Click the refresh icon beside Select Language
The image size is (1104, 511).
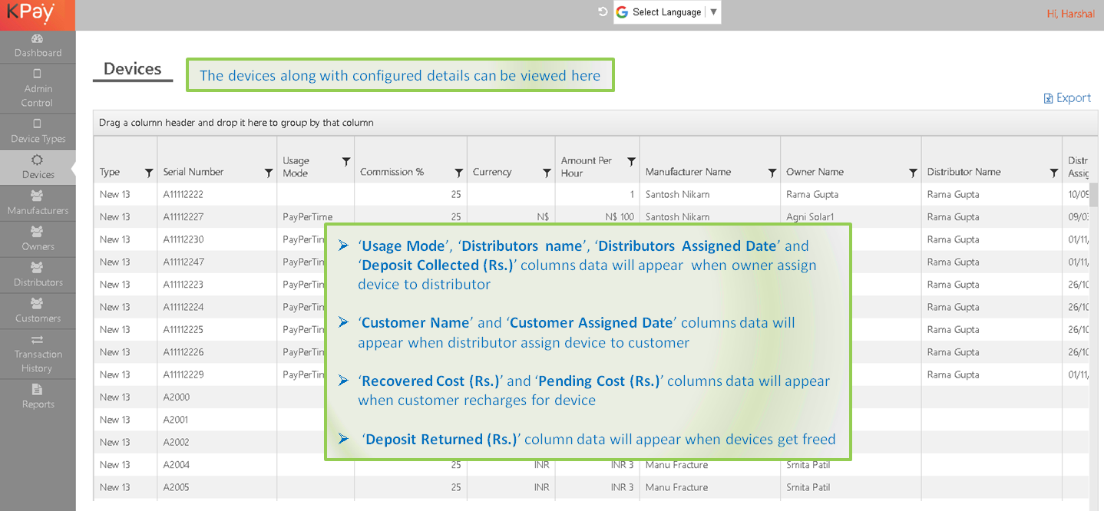pyautogui.click(x=603, y=12)
